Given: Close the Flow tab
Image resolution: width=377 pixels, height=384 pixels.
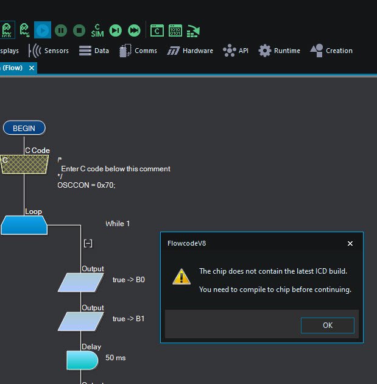Looking at the screenshot, I should (x=30, y=68).
